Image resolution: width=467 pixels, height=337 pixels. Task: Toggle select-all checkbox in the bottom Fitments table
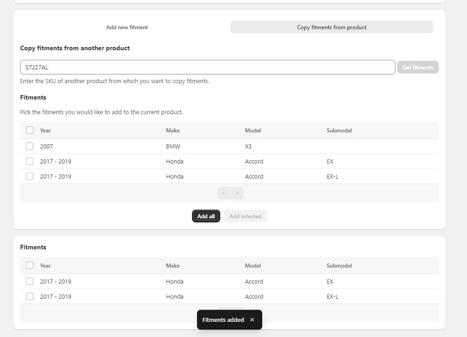(x=30, y=265)
